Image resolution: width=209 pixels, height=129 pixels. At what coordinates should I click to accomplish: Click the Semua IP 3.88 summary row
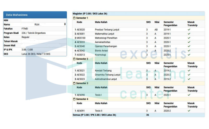pyautogui.click(x=138, y=115)
